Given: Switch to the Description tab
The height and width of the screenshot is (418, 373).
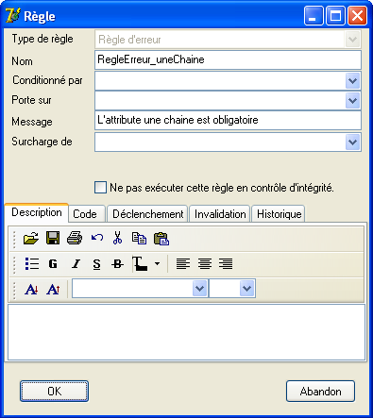Looking at the screenshot, I should point(37,212).
